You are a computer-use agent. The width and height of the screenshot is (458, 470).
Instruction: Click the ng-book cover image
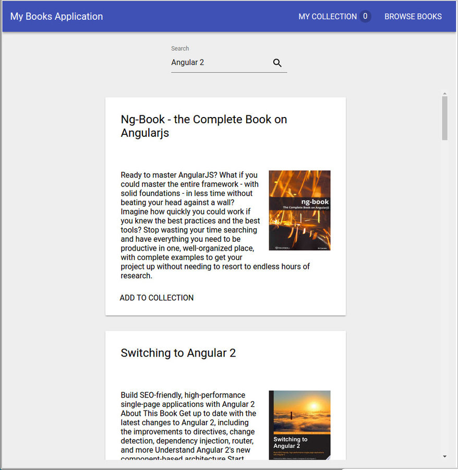coord(299,210)
